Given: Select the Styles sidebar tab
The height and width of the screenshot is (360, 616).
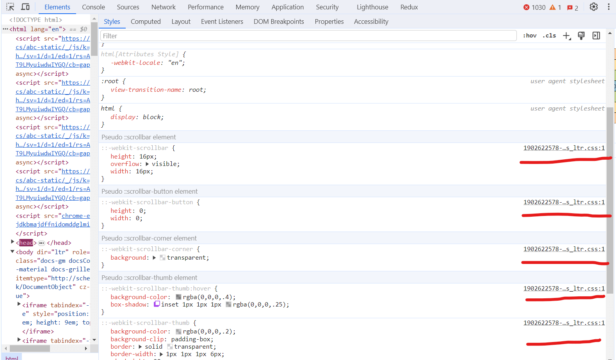Looking at the screenshot, I should click(112, 21).
